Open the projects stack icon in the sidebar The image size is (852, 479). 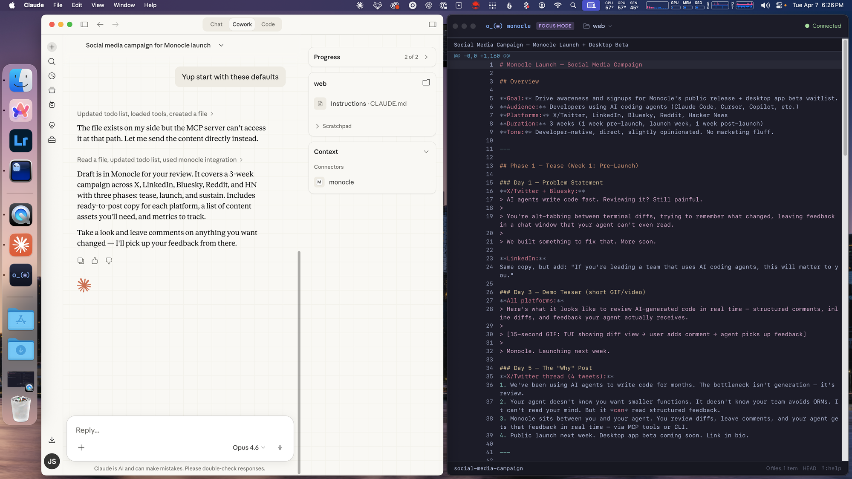tap(52, 90)
